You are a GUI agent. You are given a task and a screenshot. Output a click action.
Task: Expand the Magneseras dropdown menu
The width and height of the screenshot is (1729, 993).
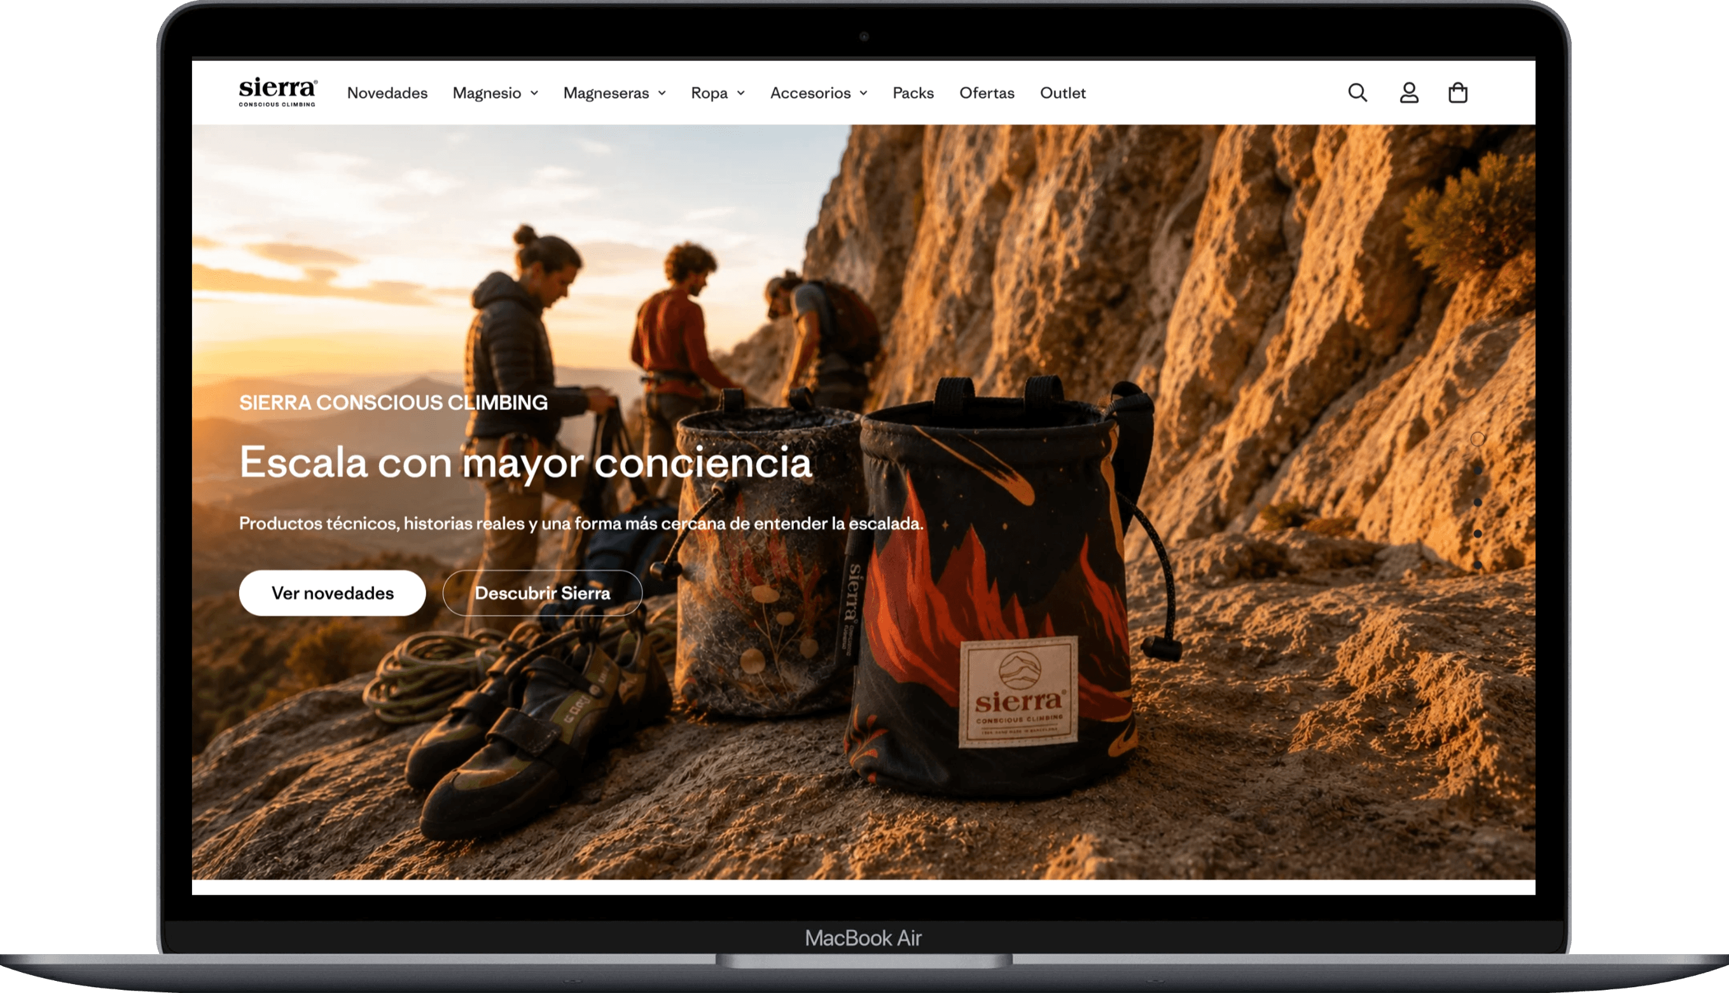[614, 93]
